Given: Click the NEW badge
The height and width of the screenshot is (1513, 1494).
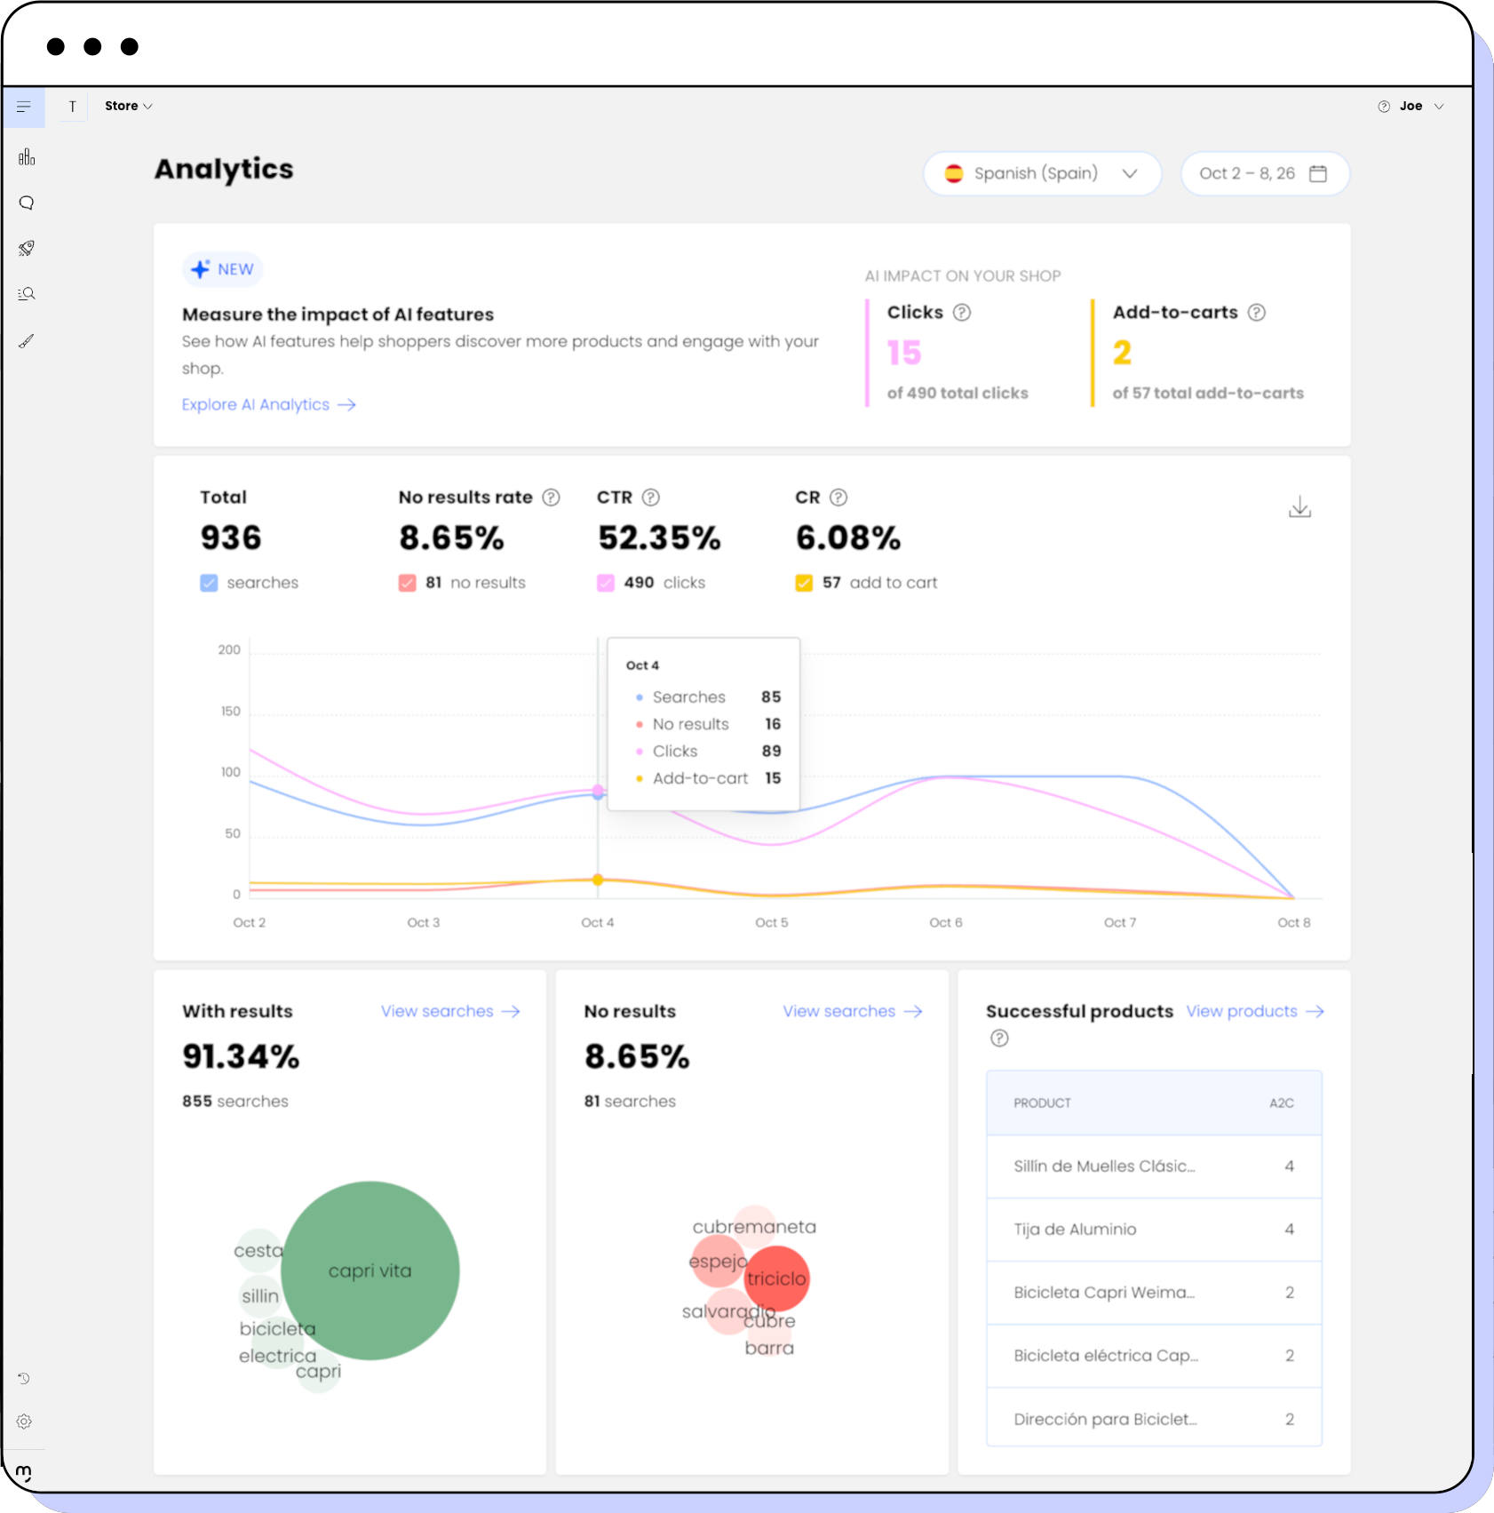Looking at the screenshot, I should 223,269.
